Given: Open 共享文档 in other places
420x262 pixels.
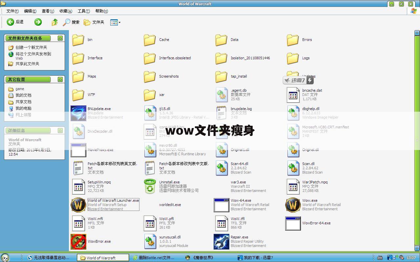Looking at the screenshot, I should tap(23, 102).
